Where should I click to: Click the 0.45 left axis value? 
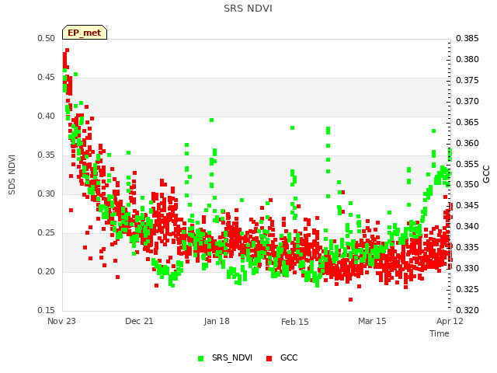pos(47,78)
